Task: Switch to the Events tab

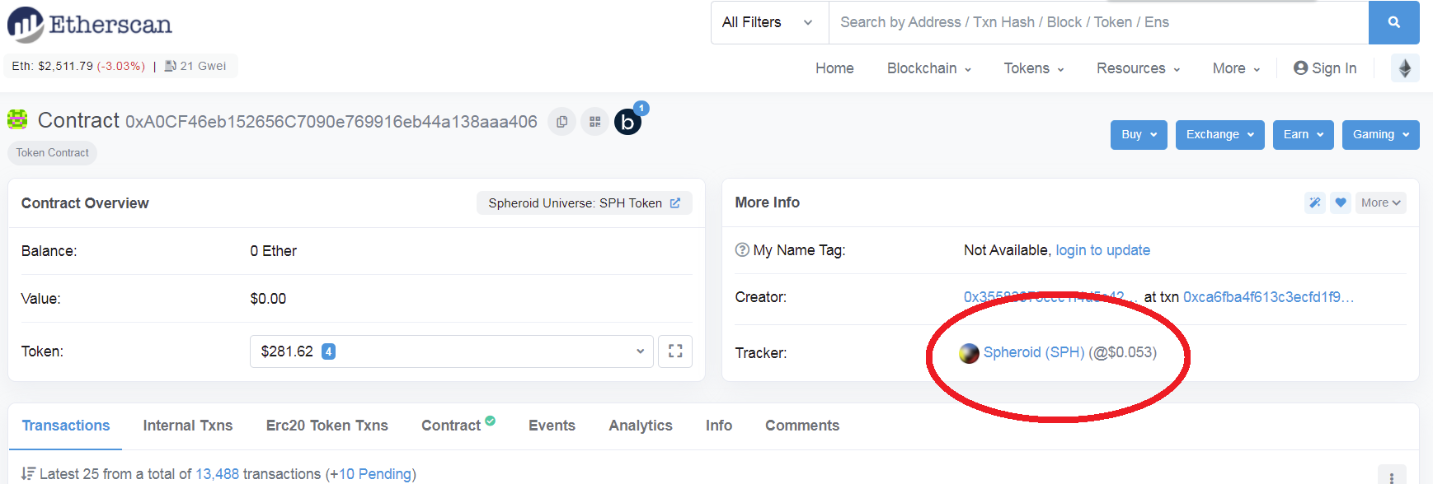Action: tap(552, 426)
